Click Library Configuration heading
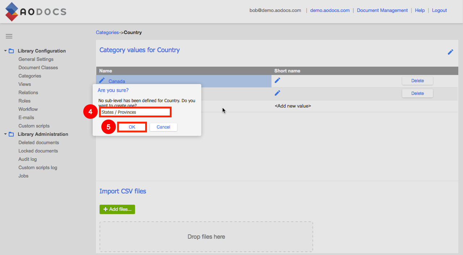The height and width of the screenshot is (255, 463). [x=42, y=51]
